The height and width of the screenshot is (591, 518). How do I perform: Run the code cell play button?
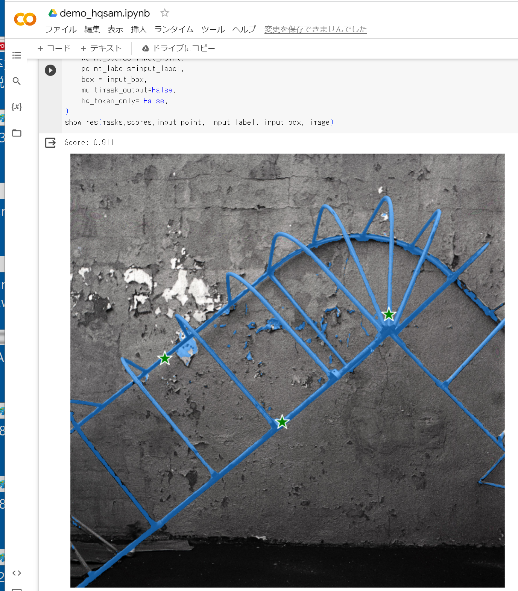point(50,70)
